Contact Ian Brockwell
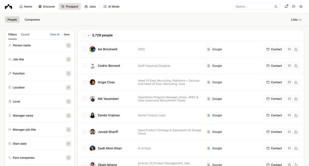The image size is (309, 166). pos(274,49)
